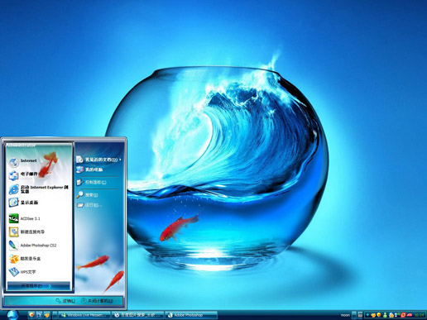Click the Photoshop CS2 feather icon
Viewport: 427px width, 320px height.
pos(13,245)
